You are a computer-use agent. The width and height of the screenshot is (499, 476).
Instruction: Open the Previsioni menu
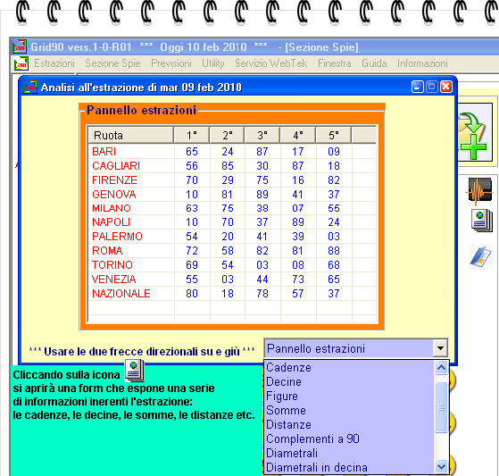(171, 63)
